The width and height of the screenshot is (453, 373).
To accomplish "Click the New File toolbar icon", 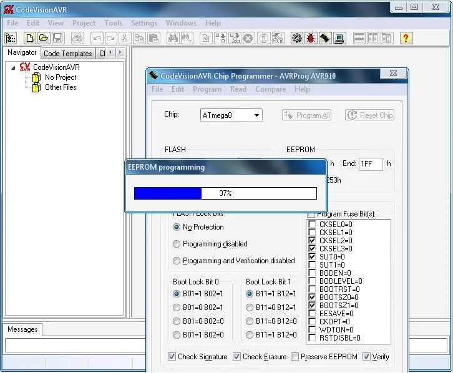I will 29,38.
